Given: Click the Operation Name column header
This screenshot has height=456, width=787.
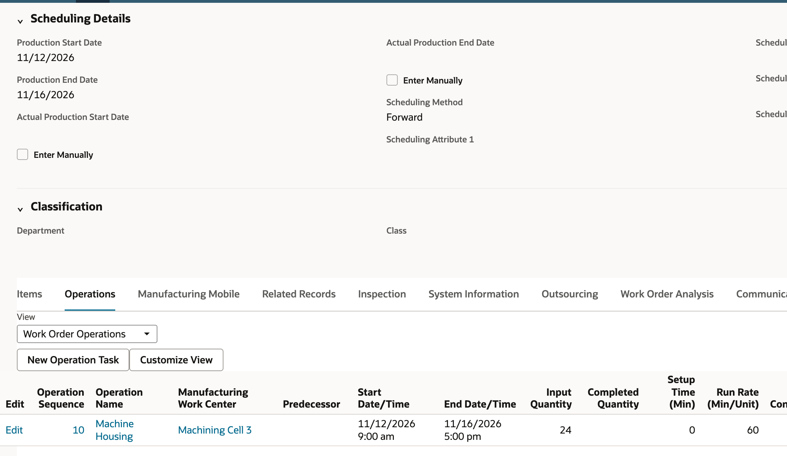Looking at the screenshot, I should pos(119,398).
